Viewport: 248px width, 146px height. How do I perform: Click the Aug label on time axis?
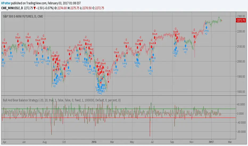tap(45, 142)
